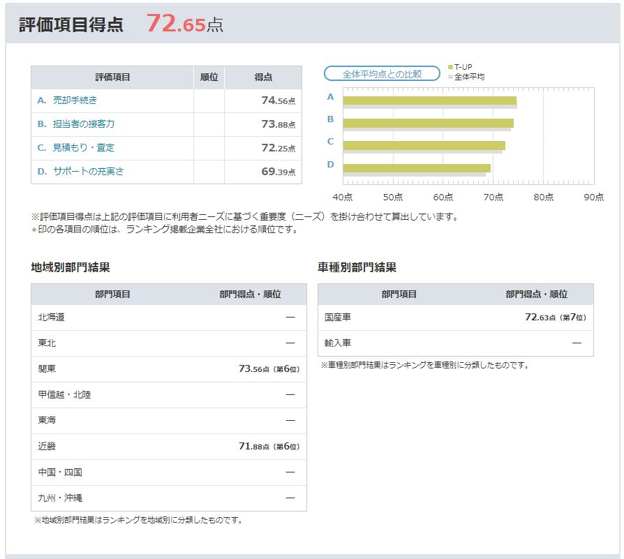Click the 80点 axis label

tap(544, 197)
